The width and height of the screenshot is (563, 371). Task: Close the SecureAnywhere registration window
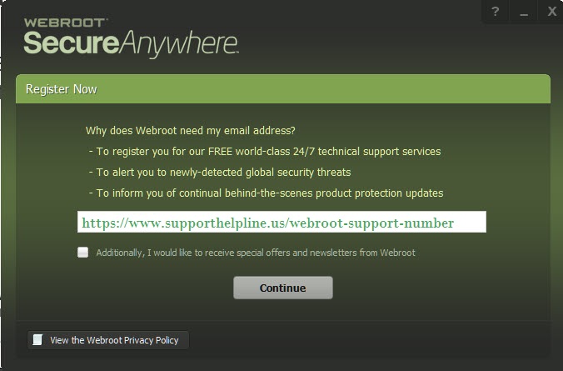click(551, 12)
